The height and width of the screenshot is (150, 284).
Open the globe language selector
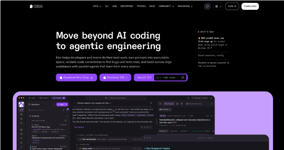tap(218, 6)
